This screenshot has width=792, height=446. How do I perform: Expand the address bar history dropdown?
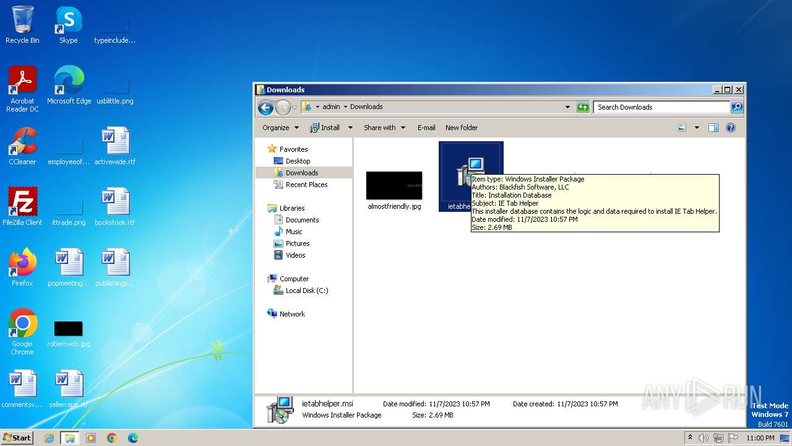[x=567, y=107]
